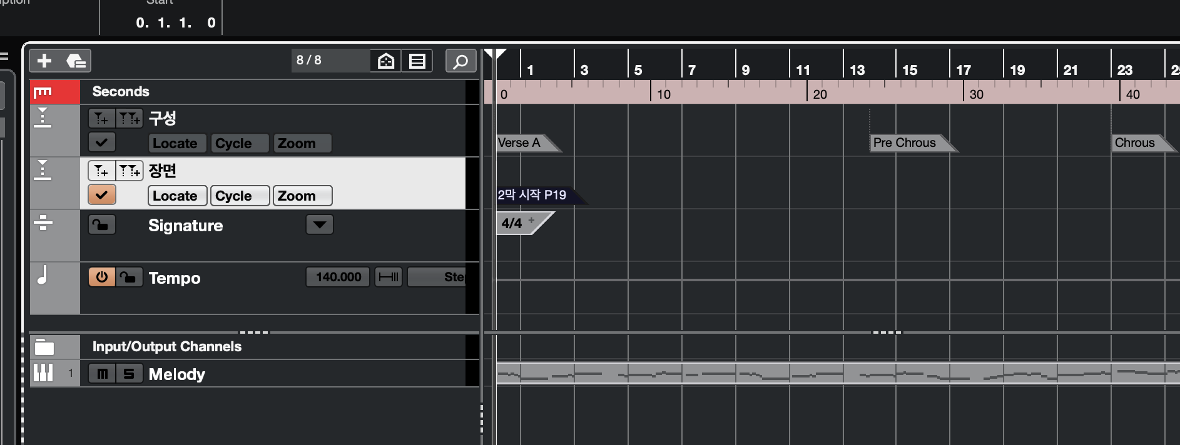Click bar 9 on the ruler
This screenshot has width=1180, height=445.
coord(745,70)
